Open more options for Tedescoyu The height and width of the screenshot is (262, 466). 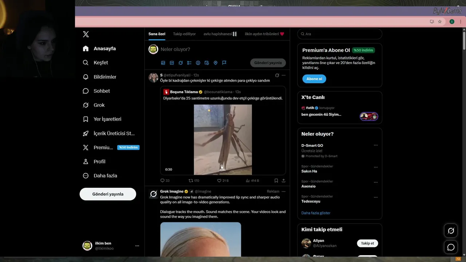click(x=376, y=197)
